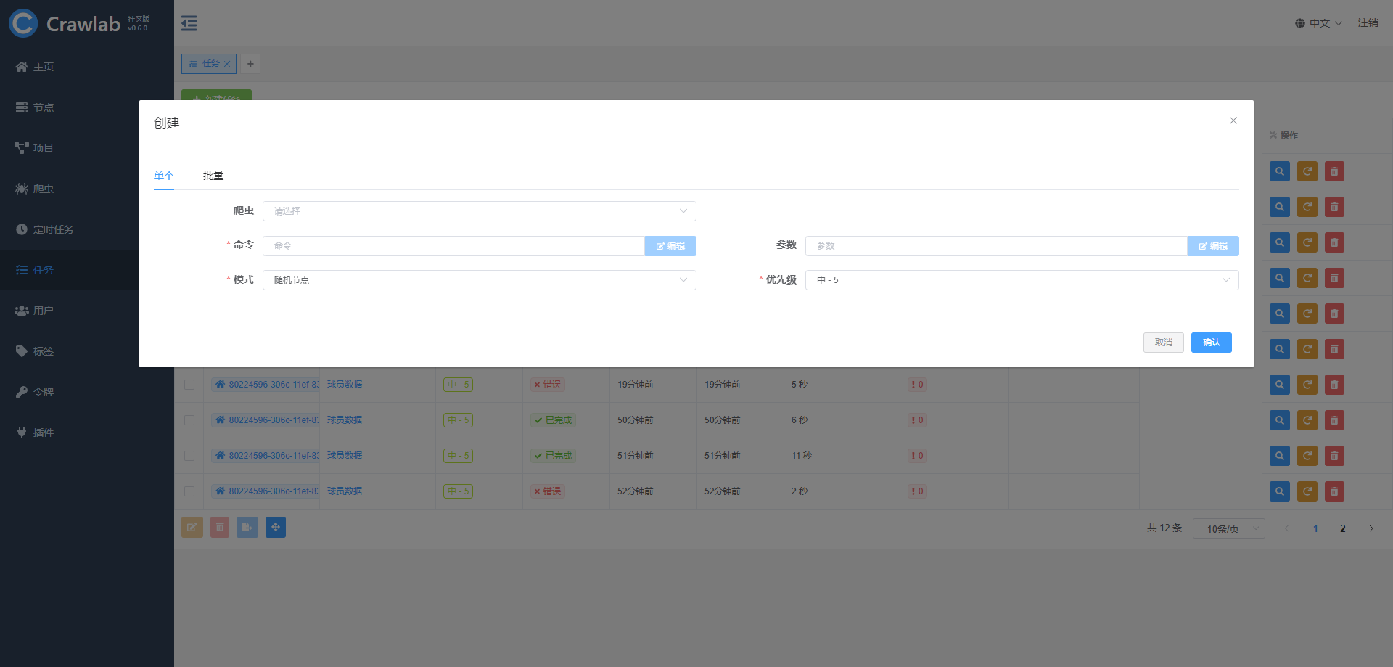Click the blue move arrows icon below the table
The height and width of the screenshot is (667, 1393).
tap(276, 528)
